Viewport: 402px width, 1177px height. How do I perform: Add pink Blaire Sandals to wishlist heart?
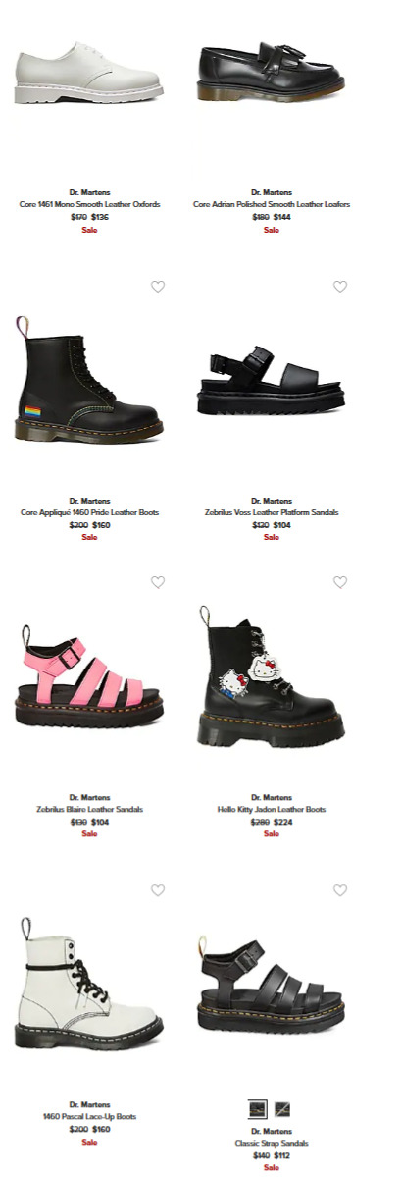[158, 582]
